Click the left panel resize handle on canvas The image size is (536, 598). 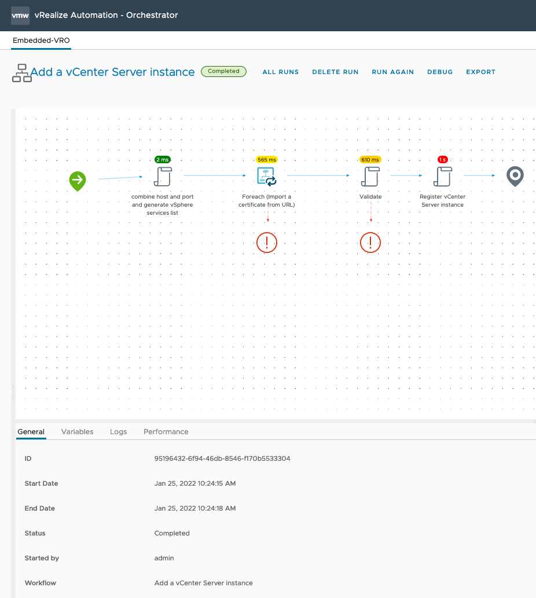(13, 393)
